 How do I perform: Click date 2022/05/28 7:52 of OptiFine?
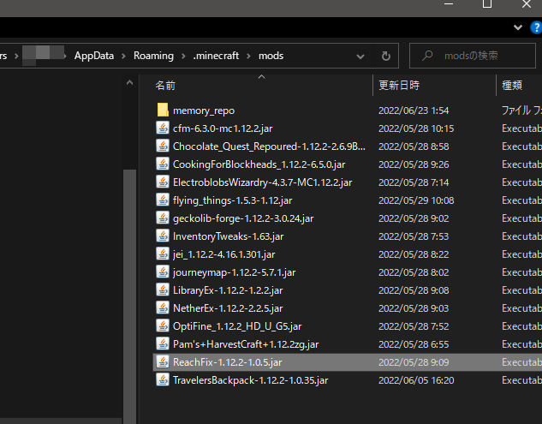(414, 326)
